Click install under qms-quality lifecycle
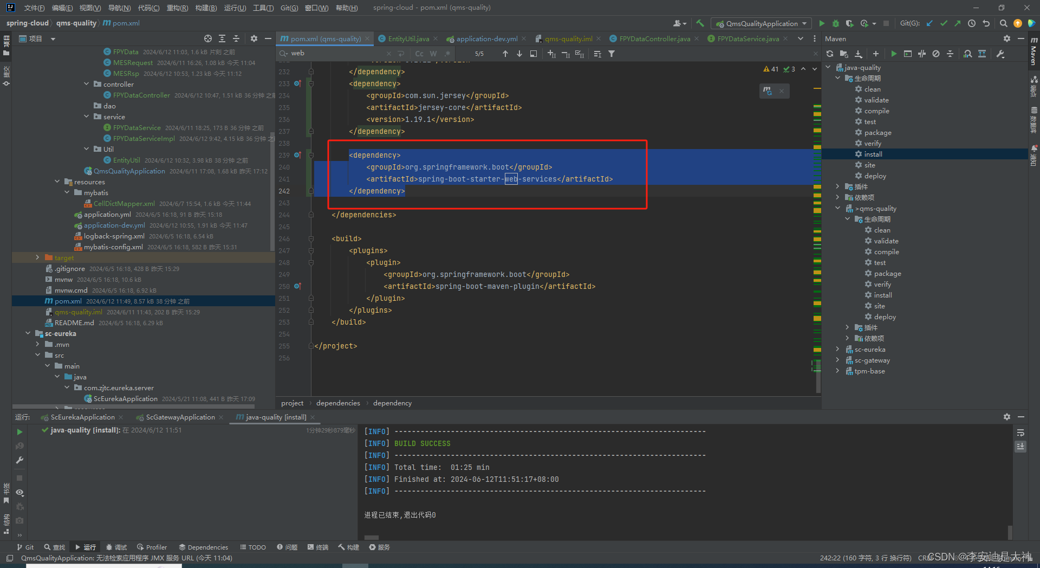 tap(882, 295)
